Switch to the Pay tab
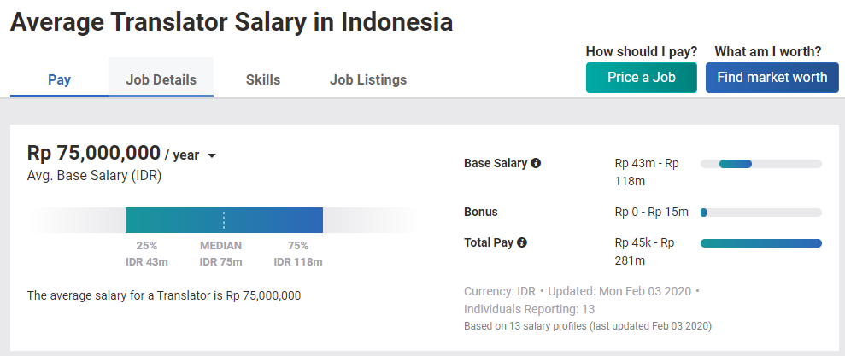This screenshot has width=845, height=356. click(x=59, y=79)
